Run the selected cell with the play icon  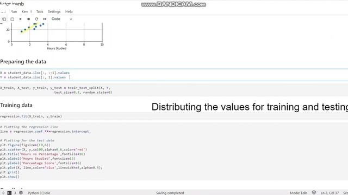[21, 19]
